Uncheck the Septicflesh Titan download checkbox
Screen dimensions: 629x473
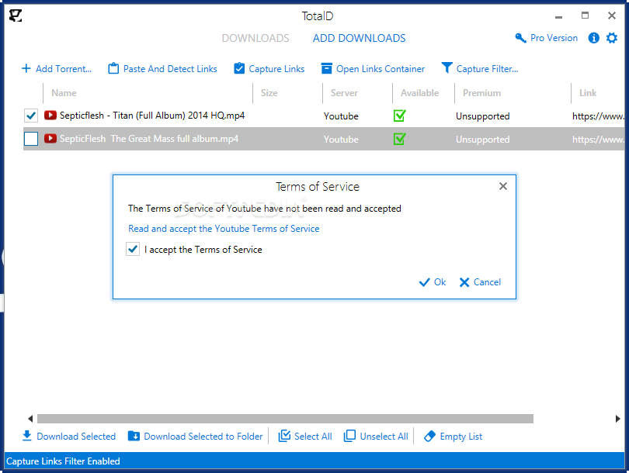(x=31, y=116)
